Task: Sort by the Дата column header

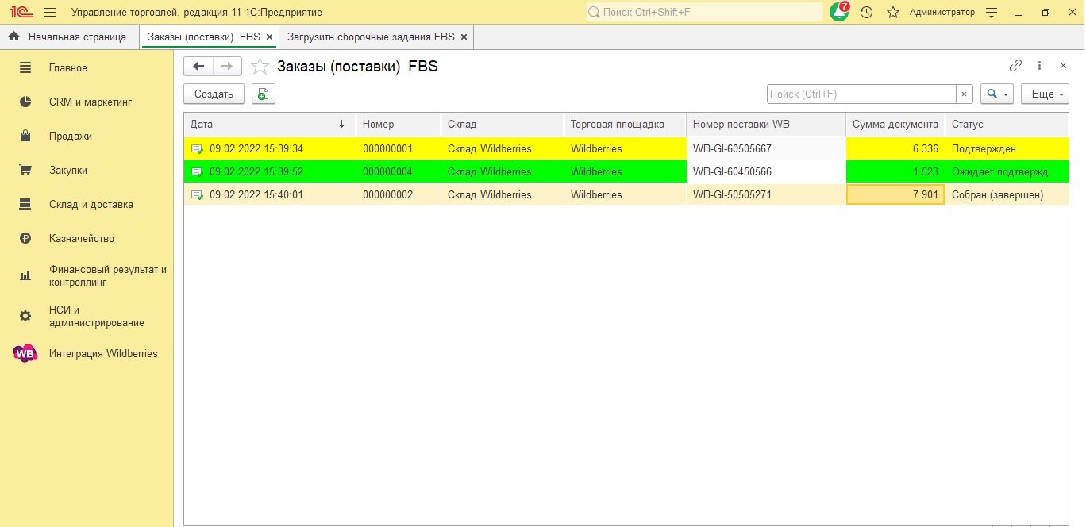Action: (270, 125)
